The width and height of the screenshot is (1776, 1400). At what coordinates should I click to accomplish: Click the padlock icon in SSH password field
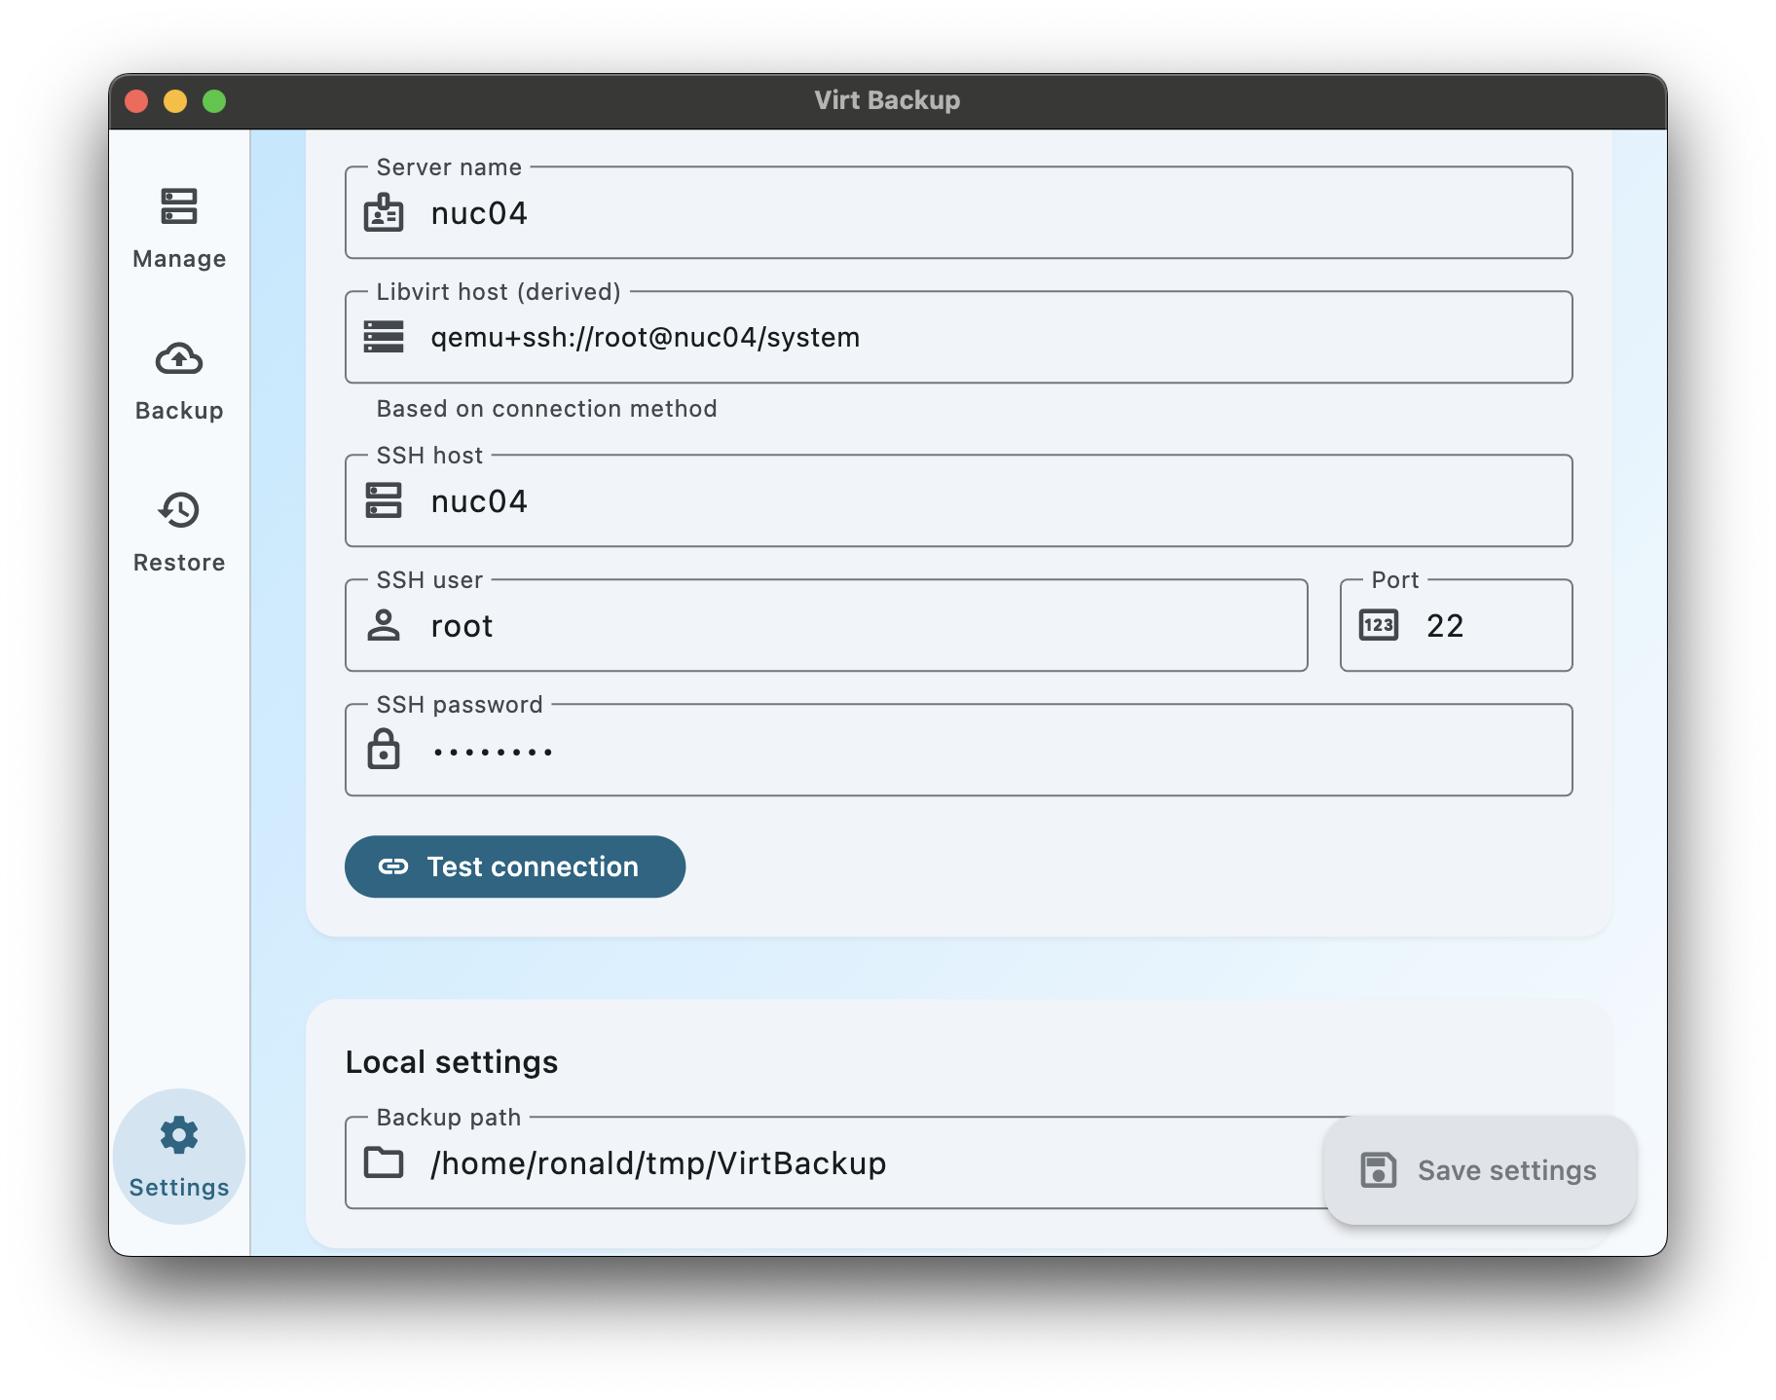click(386, 750)
